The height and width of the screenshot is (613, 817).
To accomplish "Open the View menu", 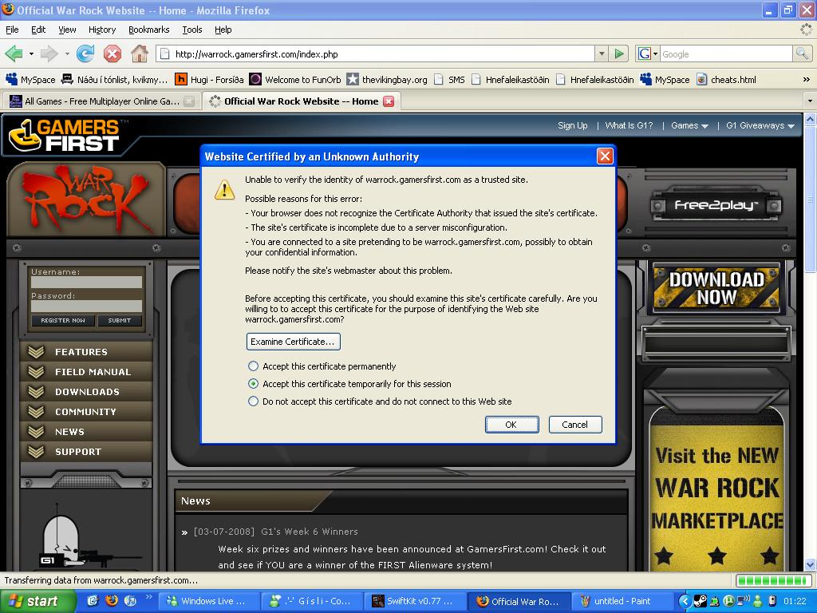I will (67, 30).
